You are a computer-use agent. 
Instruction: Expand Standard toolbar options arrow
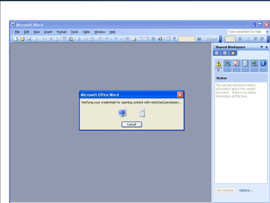(x=220, y=39)
